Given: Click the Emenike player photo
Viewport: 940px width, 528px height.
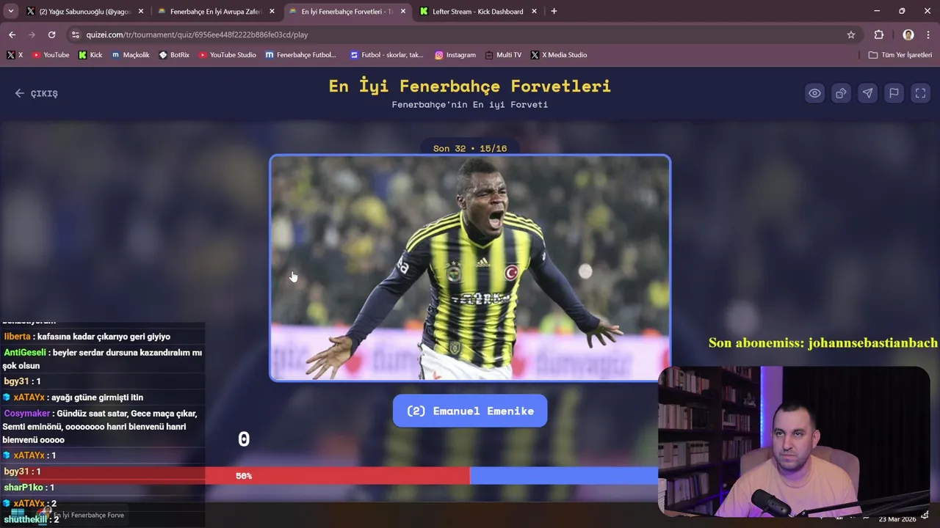Looking at the screenshot, I should click(470, 268).
